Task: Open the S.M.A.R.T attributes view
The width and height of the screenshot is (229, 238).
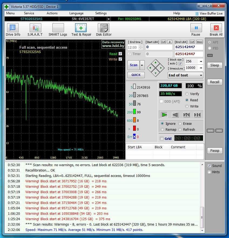Action: [35, 30]
